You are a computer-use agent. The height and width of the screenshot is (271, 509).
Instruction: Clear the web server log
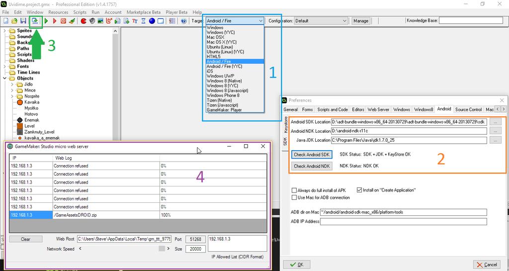[x=26, y=239]
